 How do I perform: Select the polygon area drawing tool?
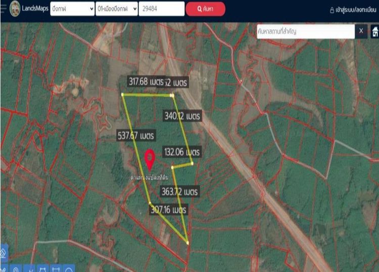click(42, 268)
